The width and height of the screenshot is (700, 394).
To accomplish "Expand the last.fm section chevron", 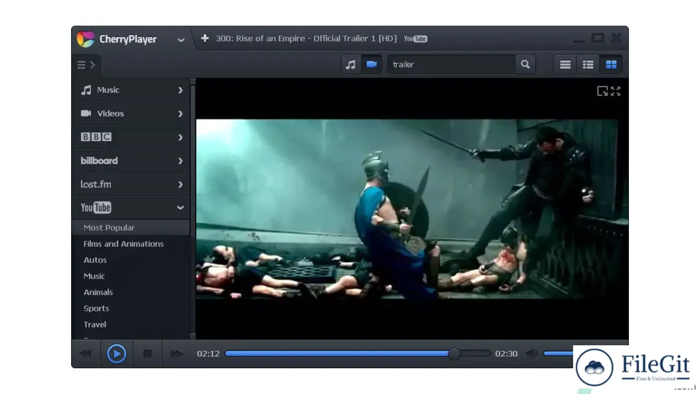I will (180, 184).
